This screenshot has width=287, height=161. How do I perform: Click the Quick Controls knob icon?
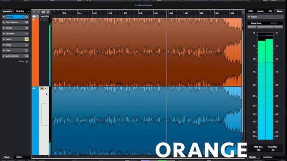point(26,56)
